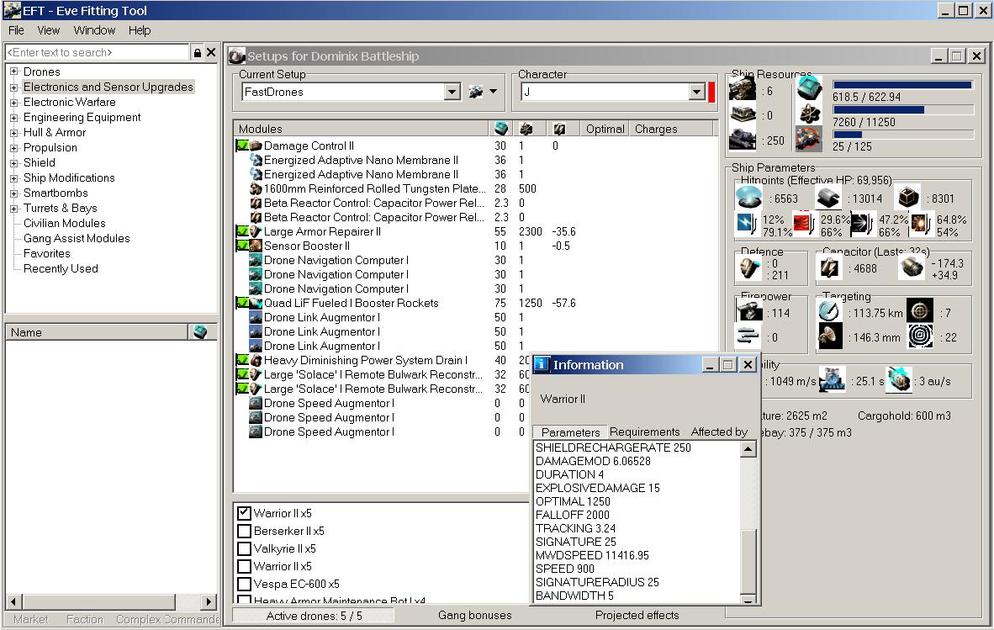The width and height of the screenshot is (994, 630).
Task: Click the align time icon beside 25.1 s
Action: (x=832, y=379)
